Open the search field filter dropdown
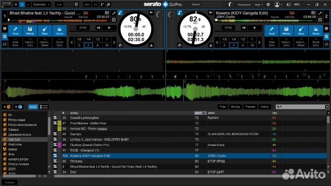331x186 pixels. coord(280,107)
